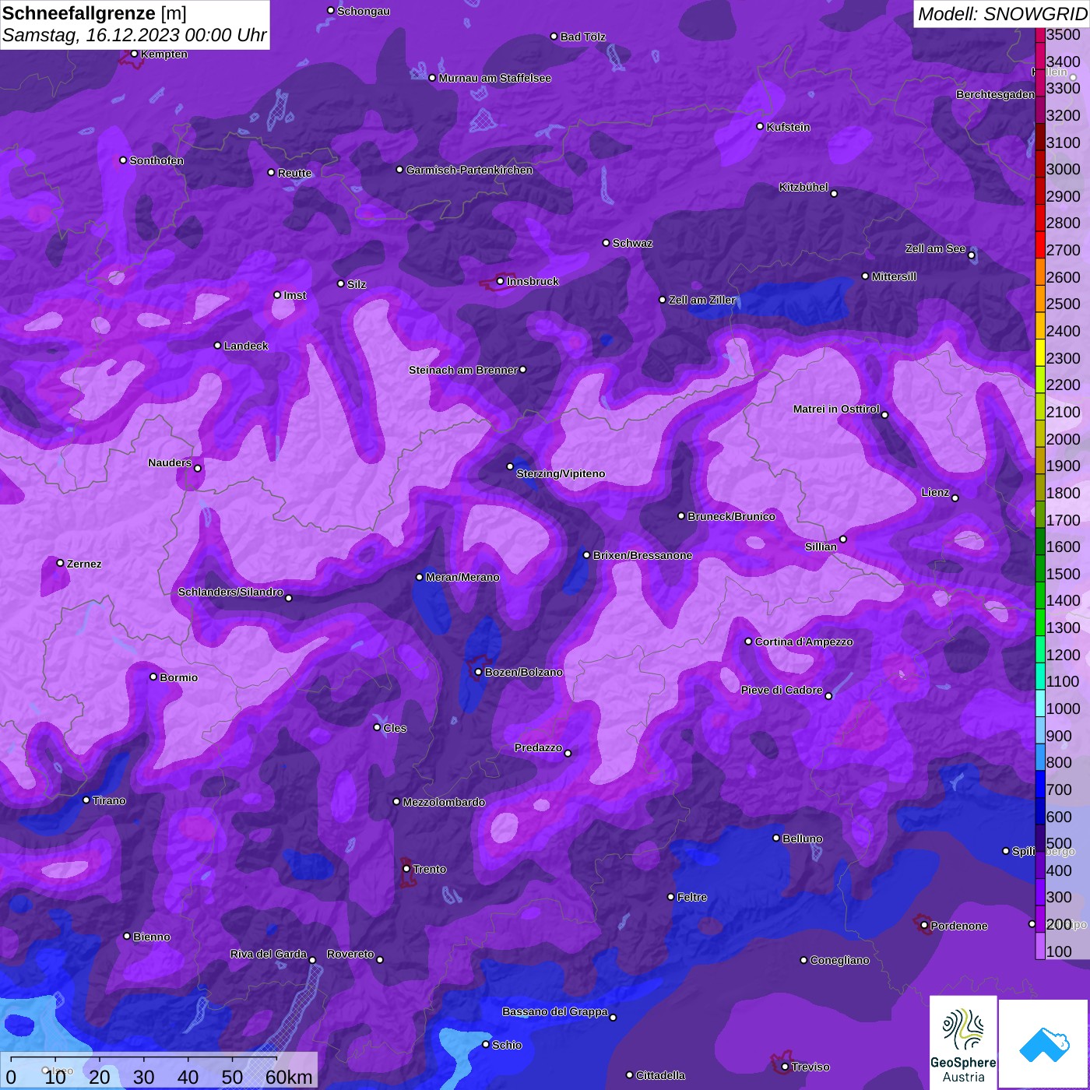The height and width of the screenshot is (1090, 1090).
Task: Click the Riva del Garda label
Action: pyautogui.click(x=269, y=954)
